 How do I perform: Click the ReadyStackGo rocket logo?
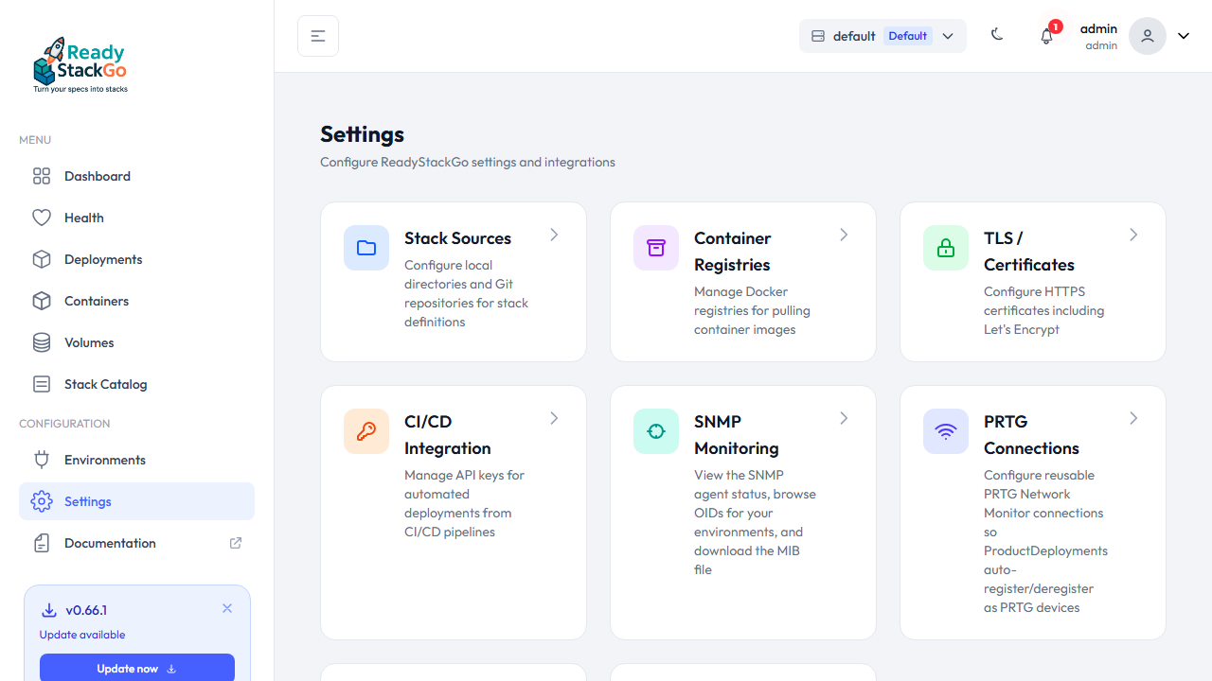pos(80,64)
